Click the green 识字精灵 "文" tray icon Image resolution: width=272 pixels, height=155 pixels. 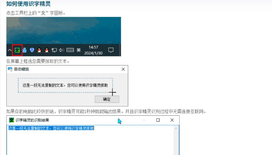17,50
